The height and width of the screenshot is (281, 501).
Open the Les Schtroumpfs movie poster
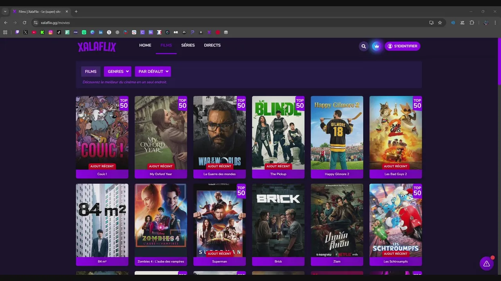pyautogui.click(x=396, y=220)
